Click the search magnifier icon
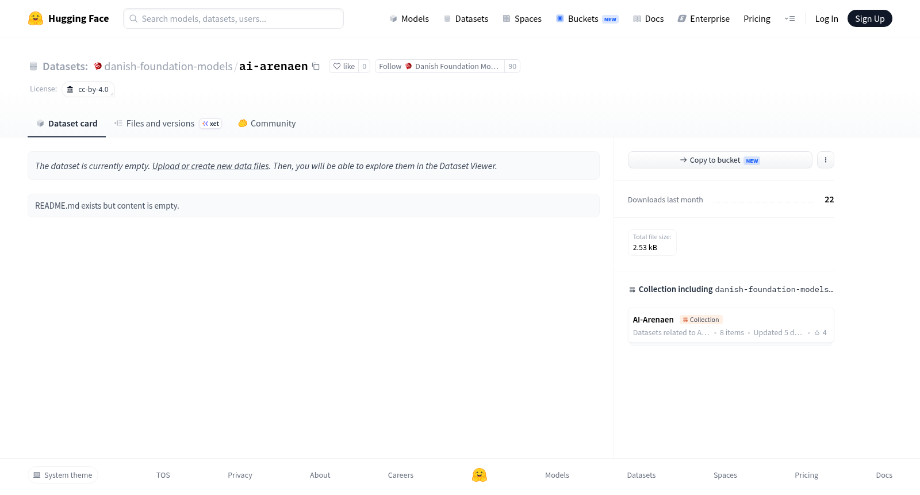The width and height of the screenshot is (920, 495). tap(133, 18)
